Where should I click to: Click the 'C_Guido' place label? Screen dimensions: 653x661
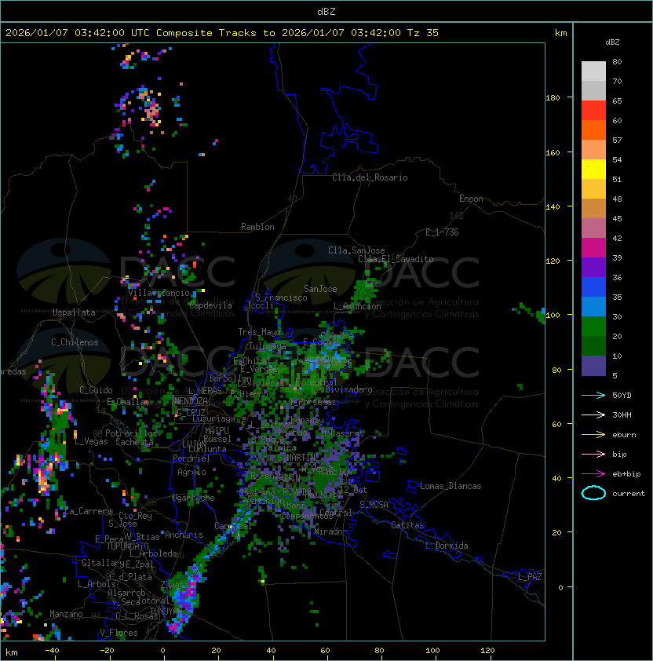(96, 390)
